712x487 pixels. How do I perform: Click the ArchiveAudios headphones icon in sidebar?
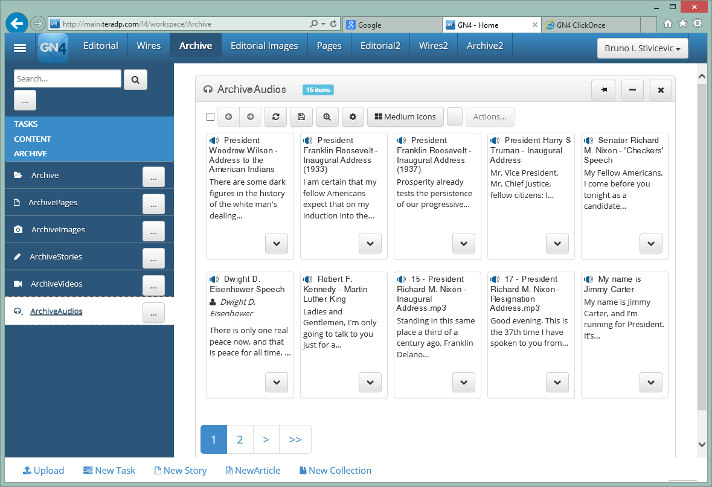click(18, 311)
